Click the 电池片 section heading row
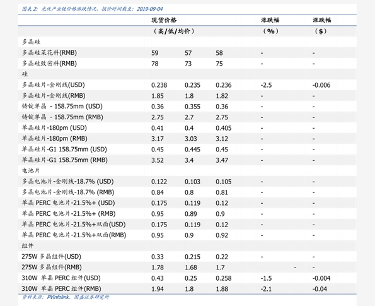This screenshot has height=306, width=375. tap(187, 170)
